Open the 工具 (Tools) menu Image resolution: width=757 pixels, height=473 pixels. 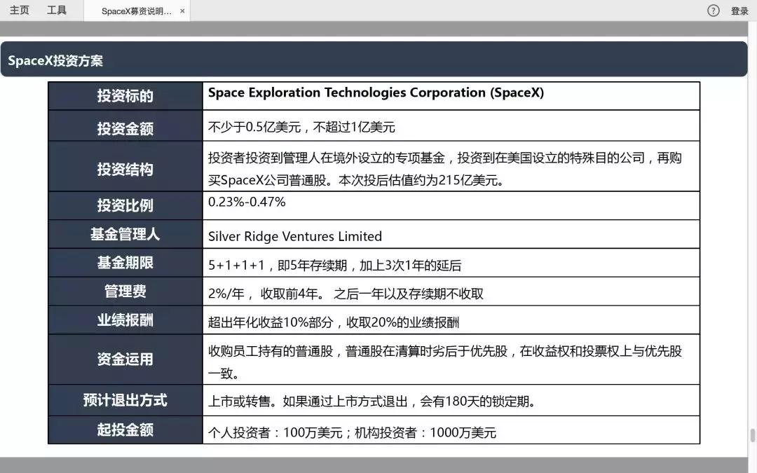point(56,10)
